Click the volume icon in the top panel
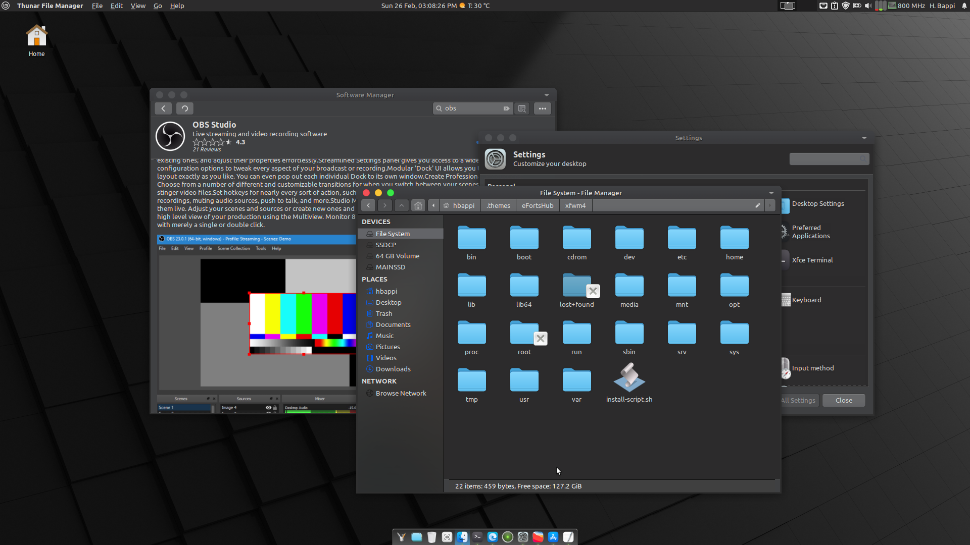Image resolution: width=970 pixels, height=545 pixels. (x=868, y=6)
